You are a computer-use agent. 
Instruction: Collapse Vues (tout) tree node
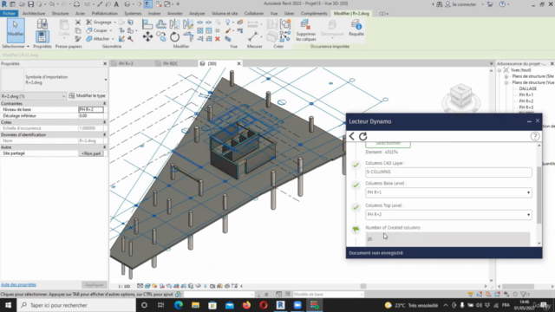click(x=499, y=70)
